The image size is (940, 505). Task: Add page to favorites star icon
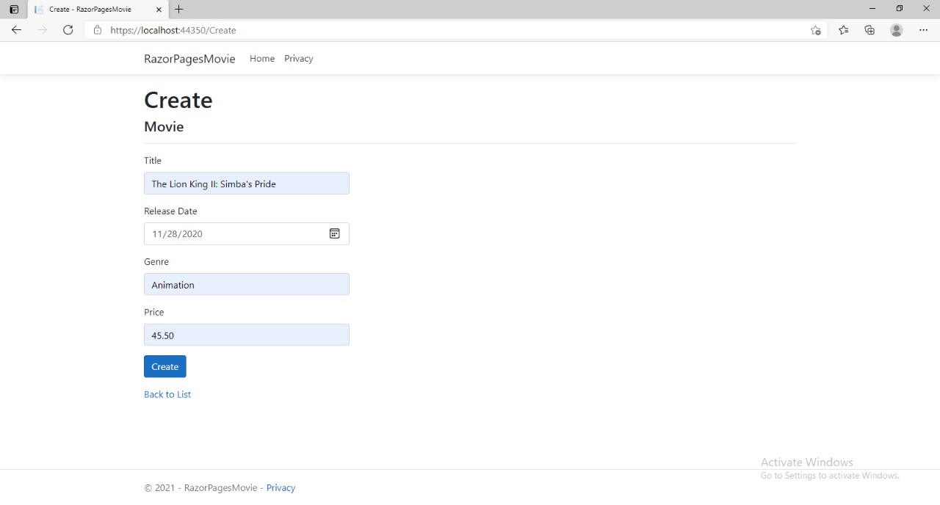click(815, 30)
